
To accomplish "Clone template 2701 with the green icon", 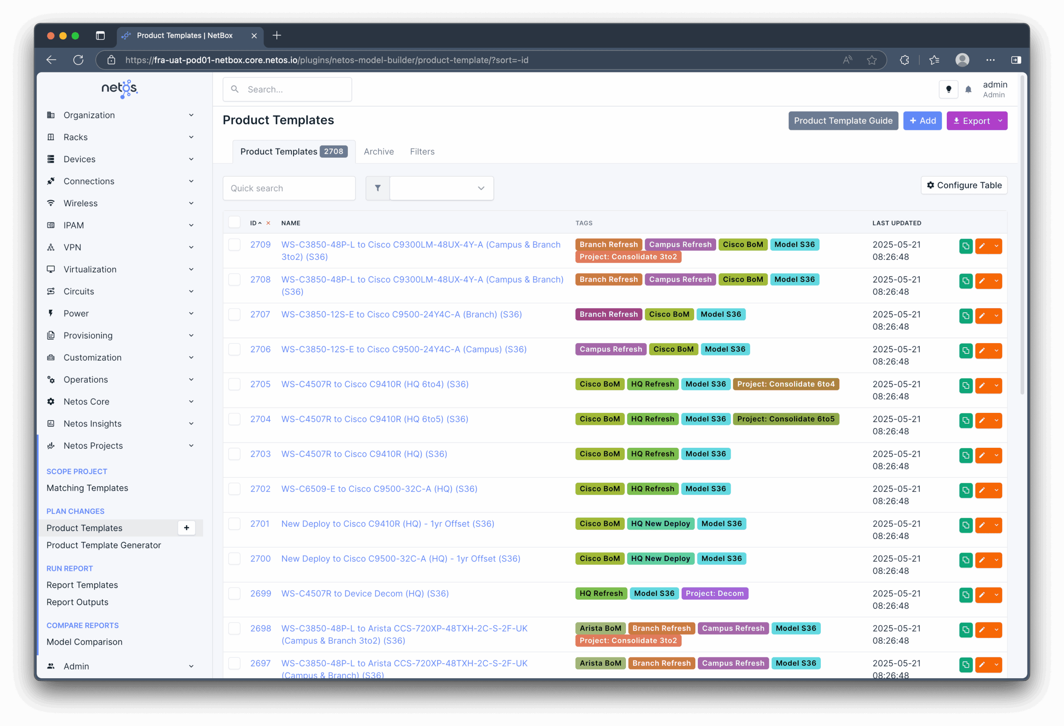I will point(965,525).
